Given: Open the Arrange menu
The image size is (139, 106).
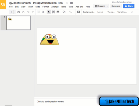Looking at the screenshot, I should click(x=55, y=7).
